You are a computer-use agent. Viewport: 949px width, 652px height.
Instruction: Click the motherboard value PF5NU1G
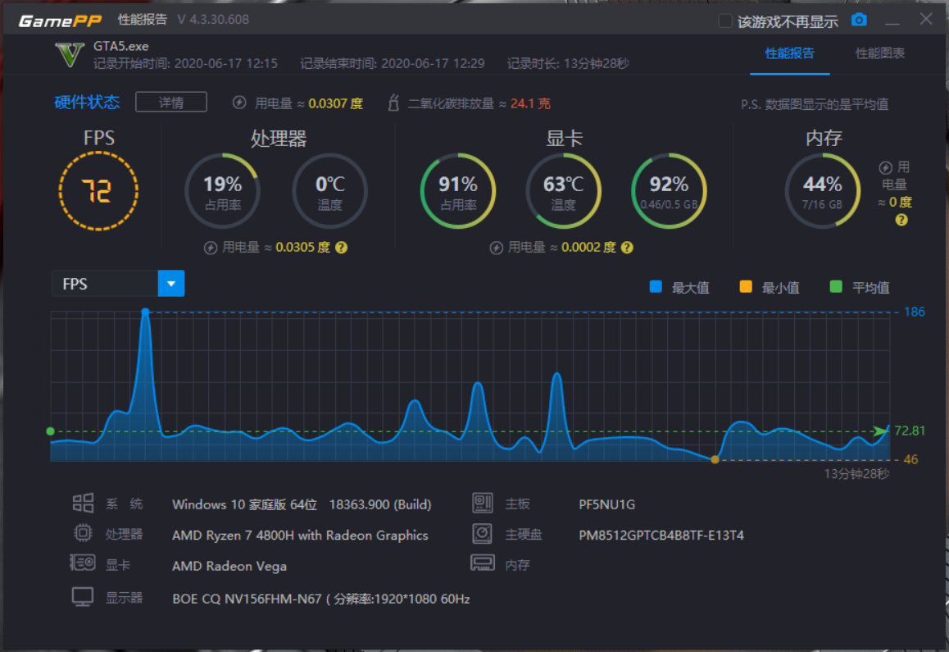(607, 504)
